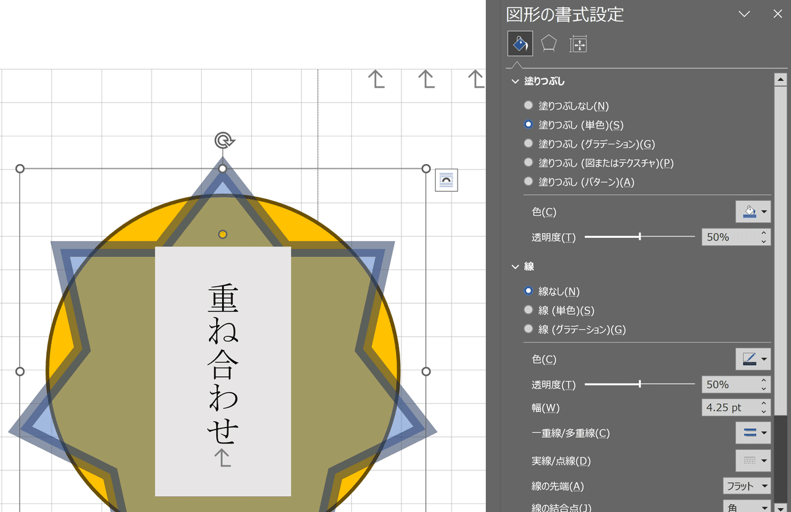Select 線なし(N) radio button
791x512 pixels.
tap(528, 291)
